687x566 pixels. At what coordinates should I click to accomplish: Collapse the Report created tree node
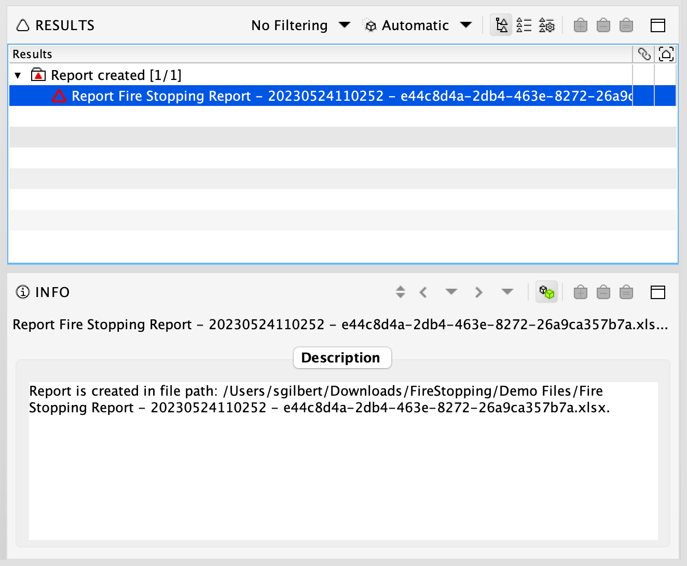tap(18, 76)
